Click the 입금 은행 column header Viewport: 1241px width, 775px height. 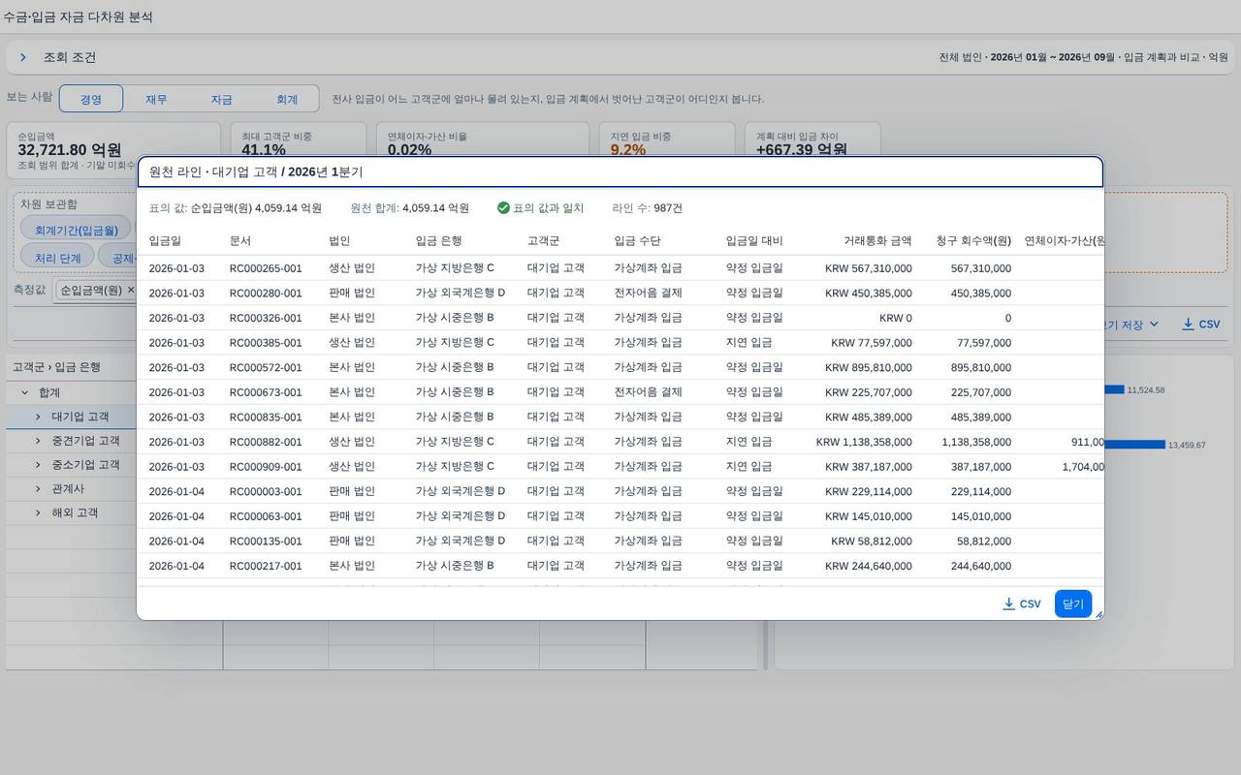tap(439, 241)
